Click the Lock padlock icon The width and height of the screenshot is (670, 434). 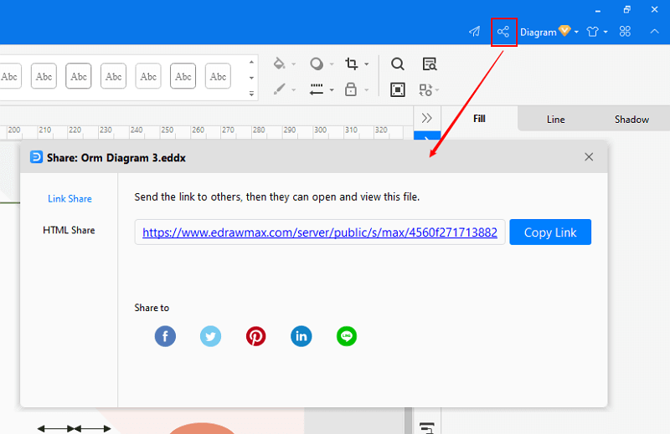[x=351, y=89]
